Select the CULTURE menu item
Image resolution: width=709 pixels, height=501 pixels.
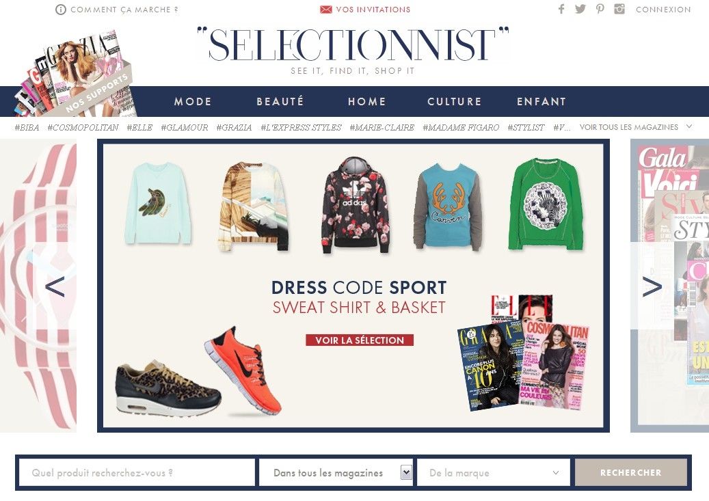coord(455,101)
